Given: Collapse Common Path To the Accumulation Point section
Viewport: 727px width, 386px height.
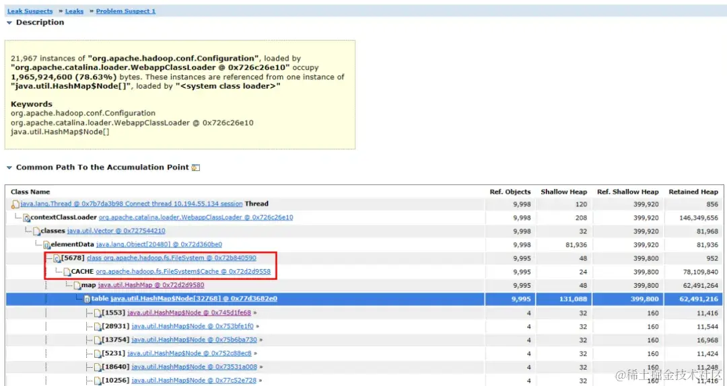Looking at the screenshot, I should click(x=9, y=167).
